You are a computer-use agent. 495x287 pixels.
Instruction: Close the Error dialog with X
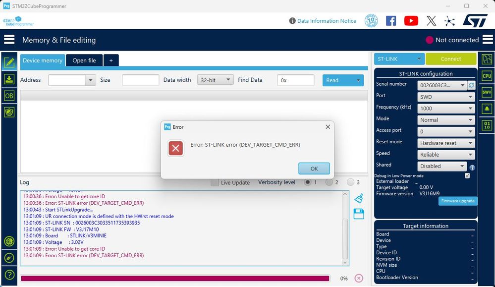click(328, 126)
